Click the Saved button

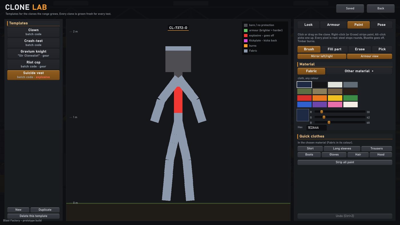pyautogui.click(x=350, y=9)
